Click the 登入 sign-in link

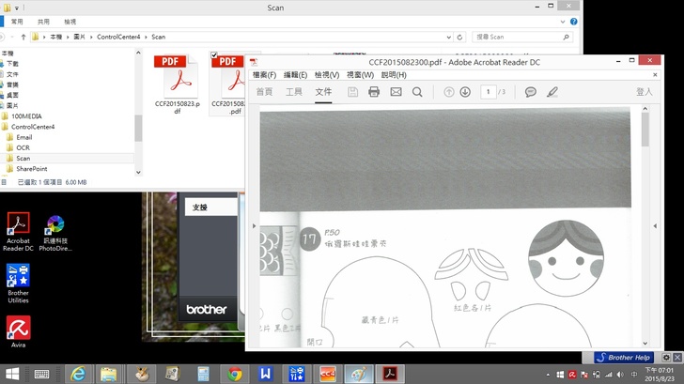(x=645, y=92)
